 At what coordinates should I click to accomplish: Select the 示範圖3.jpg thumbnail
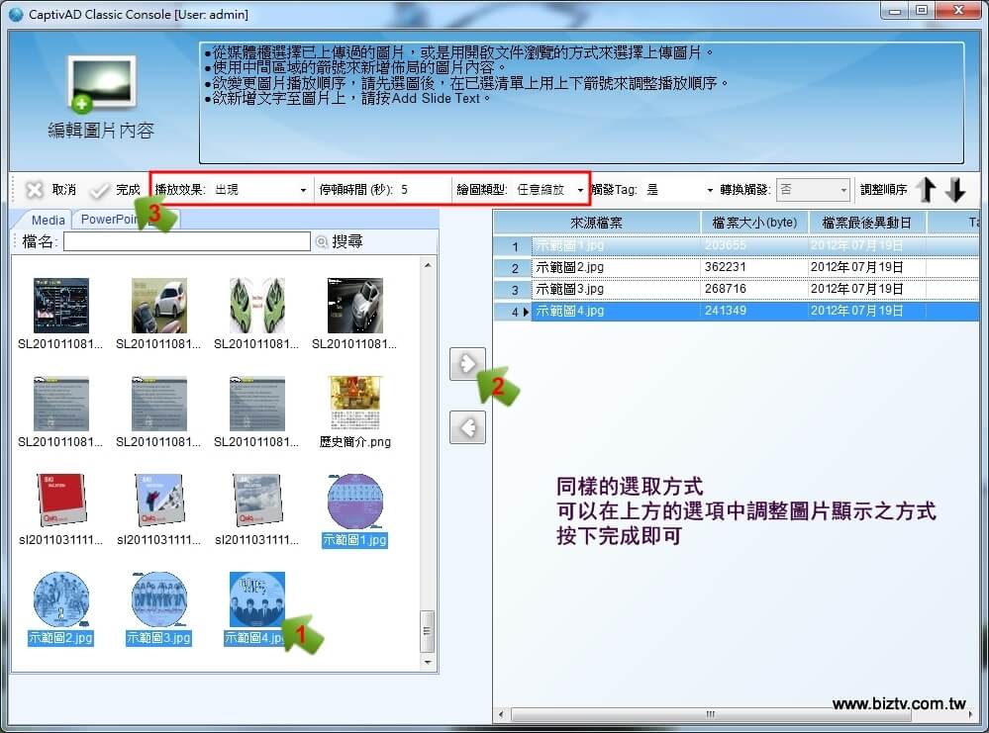pos(159,608)
